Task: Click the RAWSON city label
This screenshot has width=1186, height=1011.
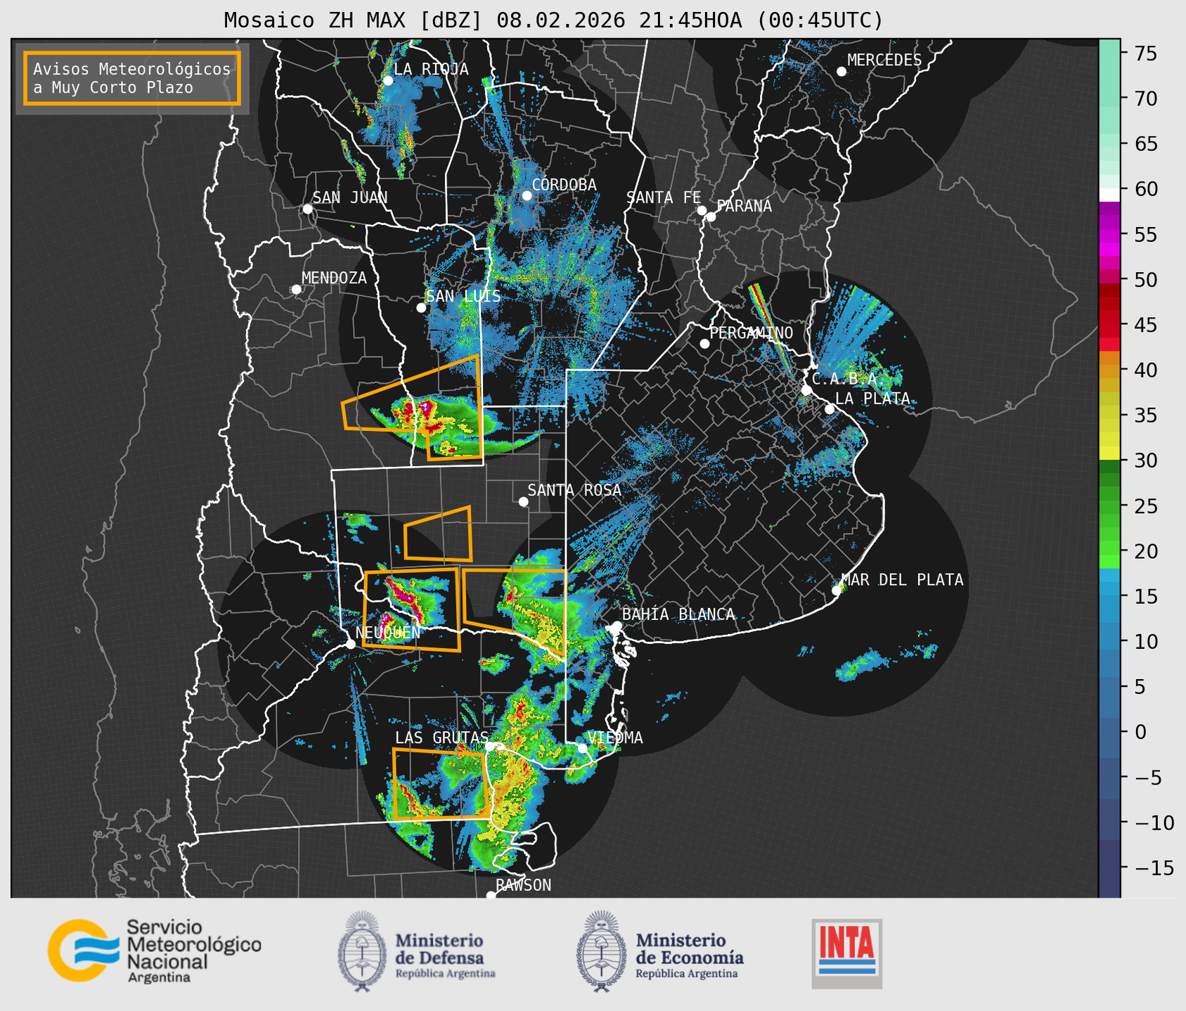Action: click(523, 885)
